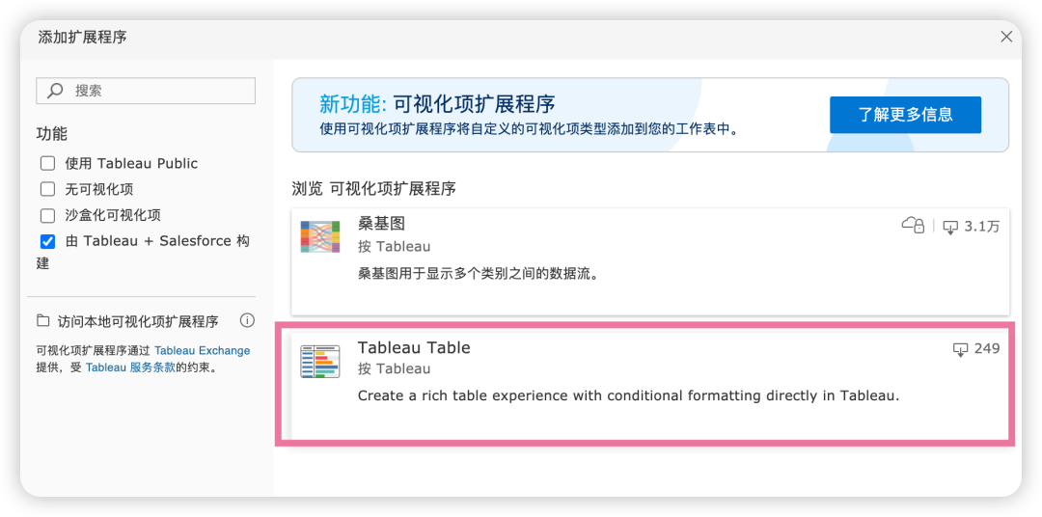Click the info circle icon
The width and height of the screenshot is (1042, 517).
tap(247, 320)
